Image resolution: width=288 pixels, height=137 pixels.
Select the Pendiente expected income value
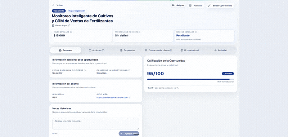(183, 35)
